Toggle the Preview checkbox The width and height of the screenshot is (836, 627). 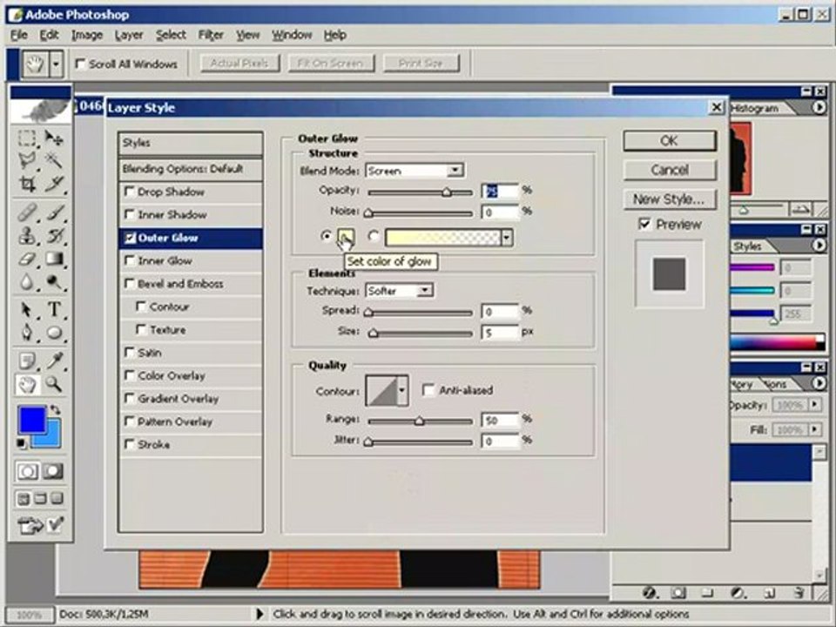point(644,224)
